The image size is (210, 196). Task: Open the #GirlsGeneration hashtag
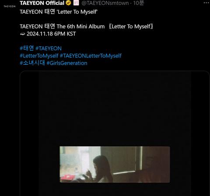[x=67, y=63]
